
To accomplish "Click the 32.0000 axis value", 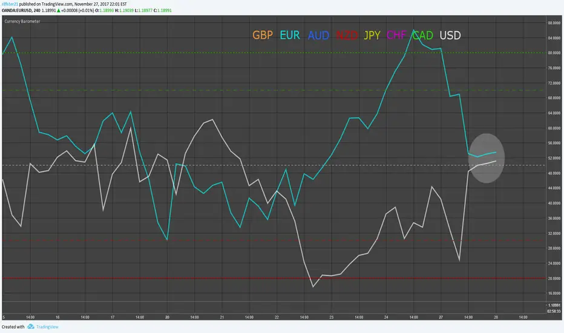I will pos(554,233).
